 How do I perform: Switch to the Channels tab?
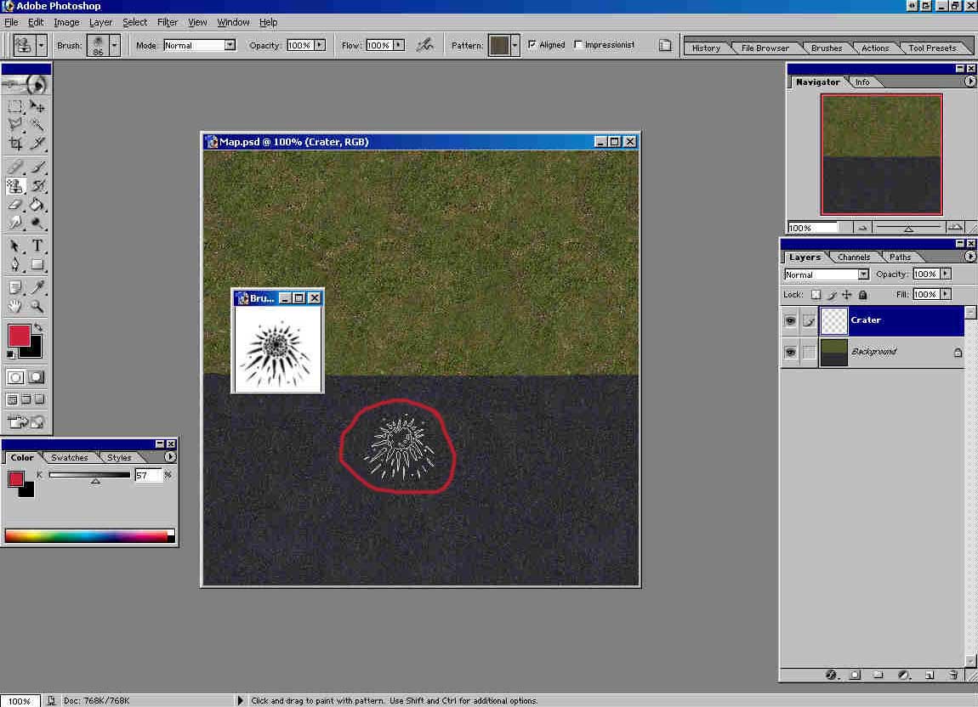pyautogui.click(x=853, y=257)
